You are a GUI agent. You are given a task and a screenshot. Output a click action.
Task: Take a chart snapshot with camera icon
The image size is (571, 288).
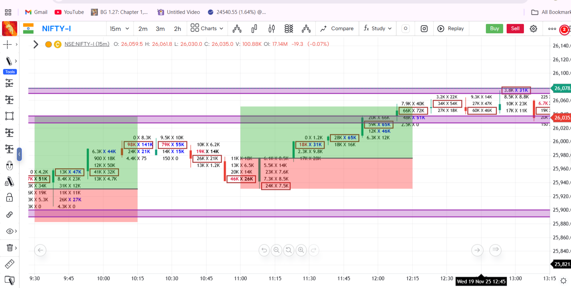(424, 29)
